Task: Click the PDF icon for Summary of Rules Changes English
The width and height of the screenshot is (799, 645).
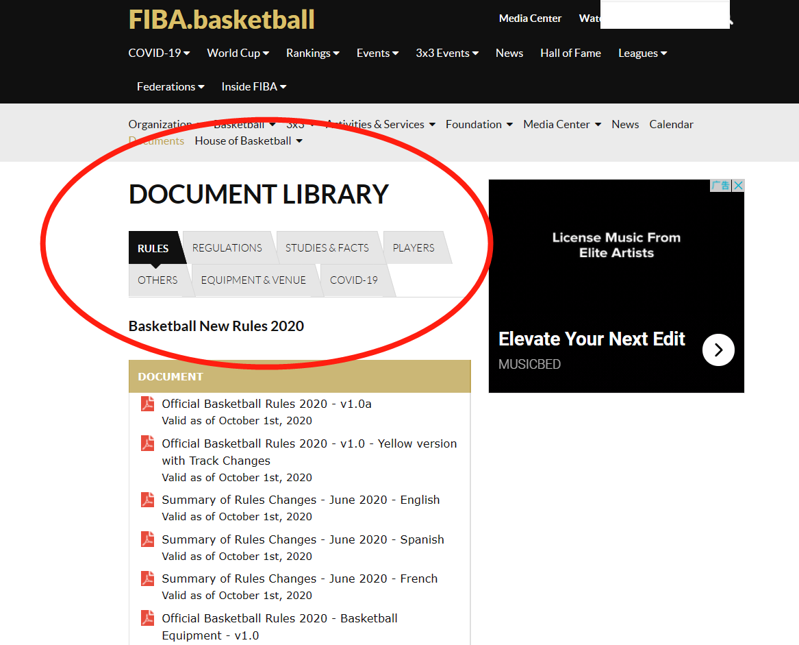Action: tap(147, 500)
